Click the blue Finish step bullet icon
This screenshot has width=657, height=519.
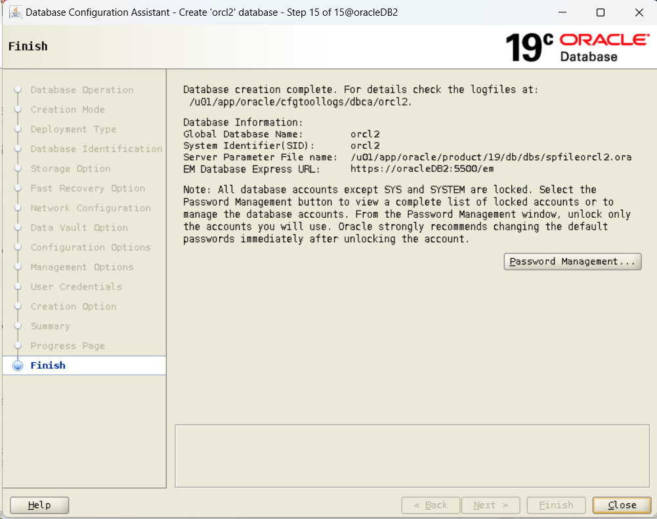click(18, 365)
